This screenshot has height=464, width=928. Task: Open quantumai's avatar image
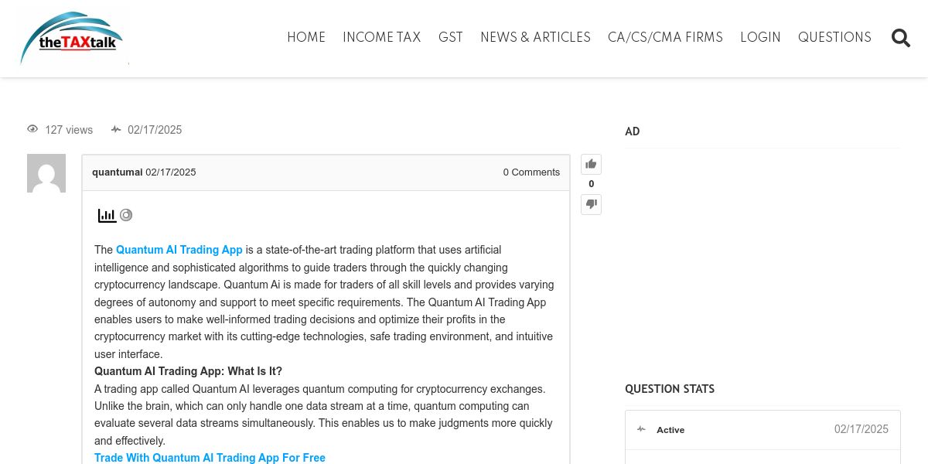coord(46,173)
